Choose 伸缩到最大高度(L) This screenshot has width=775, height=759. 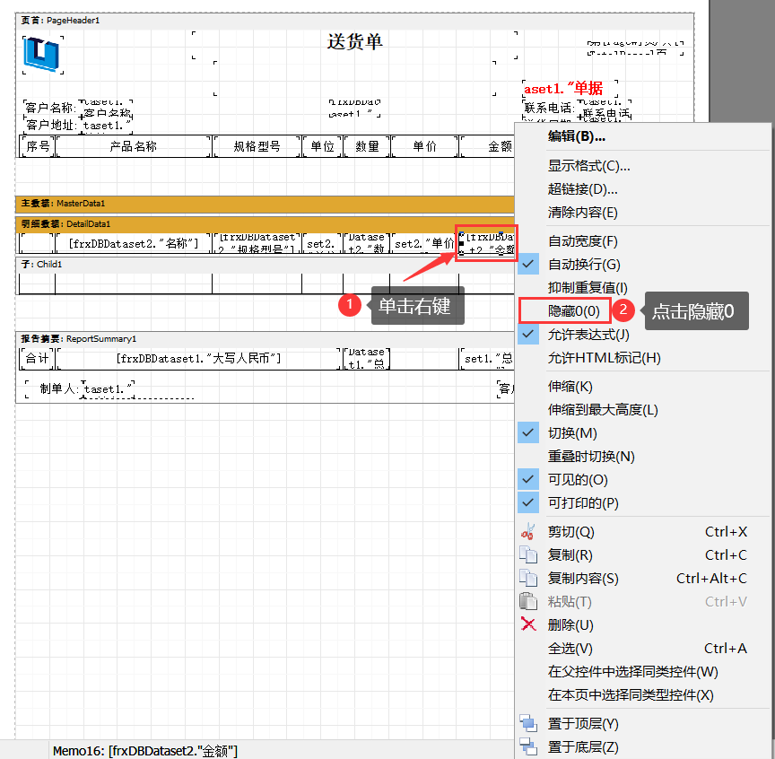pos(603,409)
